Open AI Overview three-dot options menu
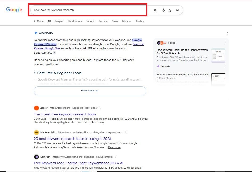 (228, 33)
